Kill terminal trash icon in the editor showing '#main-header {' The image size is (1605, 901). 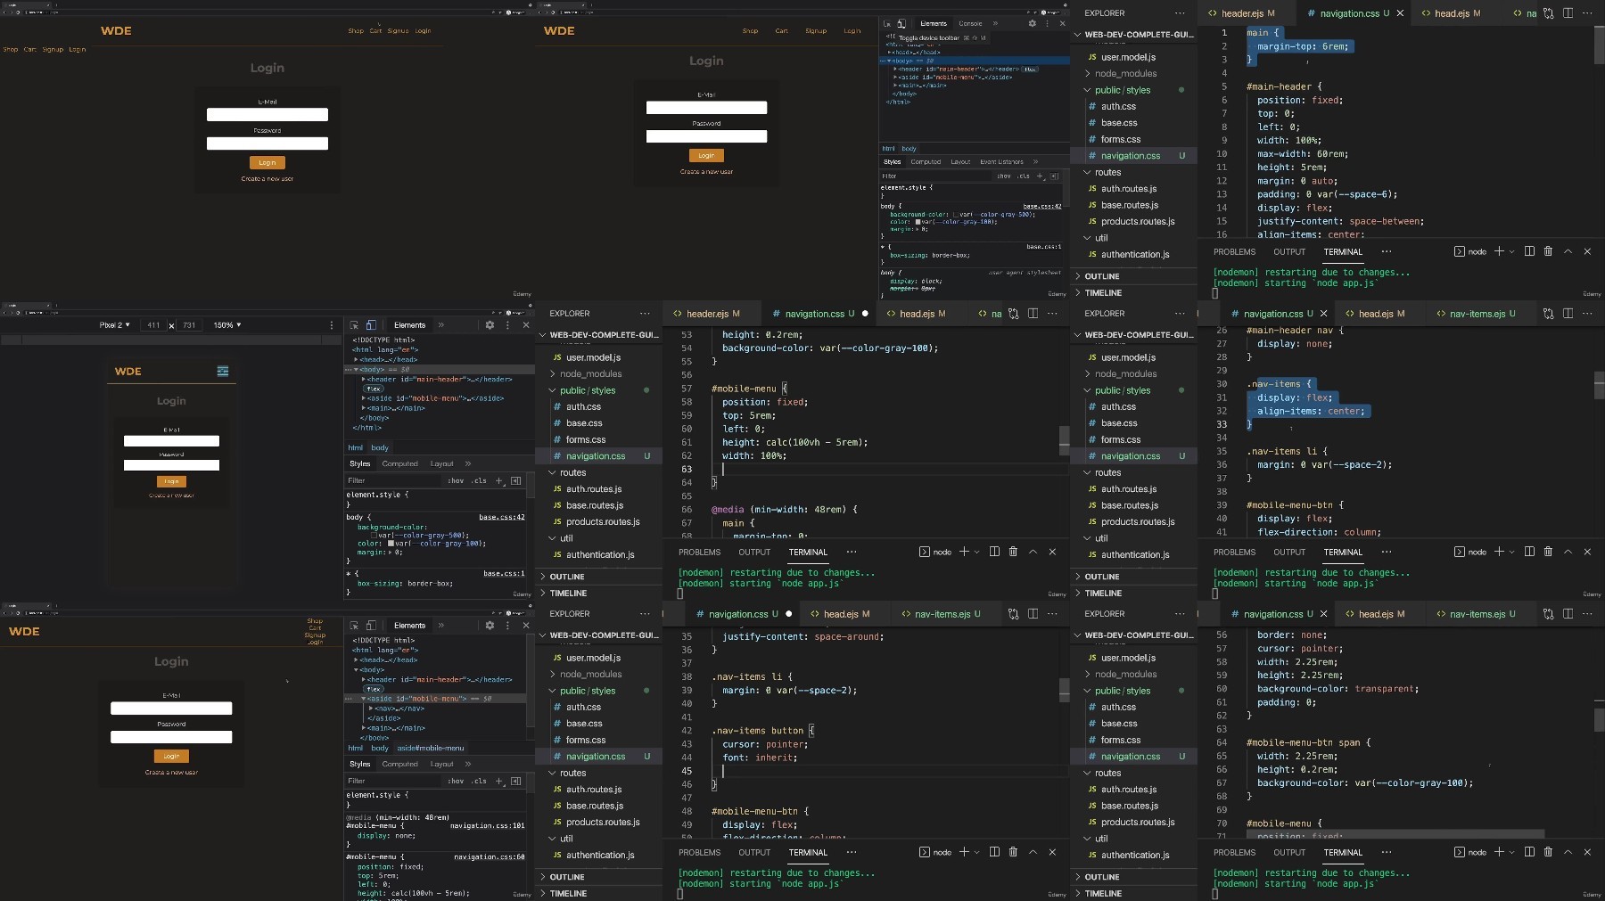(1548, 251)
